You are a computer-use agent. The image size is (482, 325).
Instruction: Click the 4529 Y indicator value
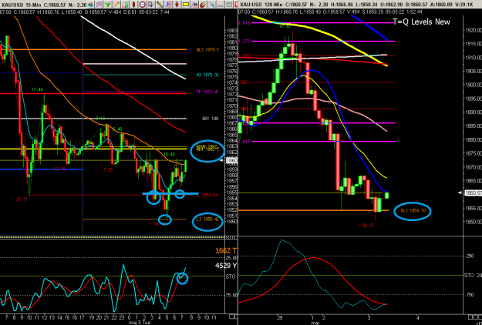click(x=226, y=265)
